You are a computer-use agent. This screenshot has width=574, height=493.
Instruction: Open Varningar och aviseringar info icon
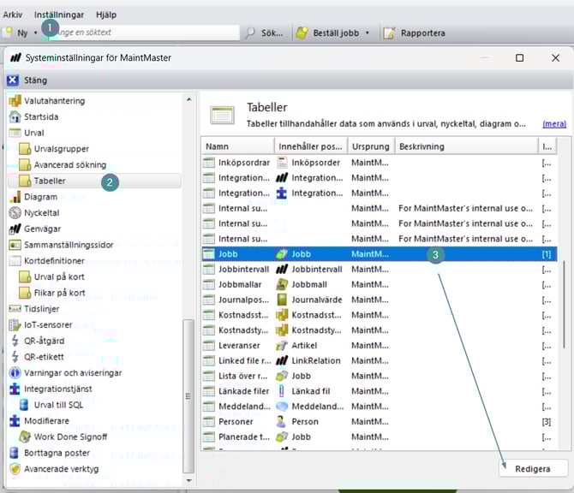[x=15, y=373]
